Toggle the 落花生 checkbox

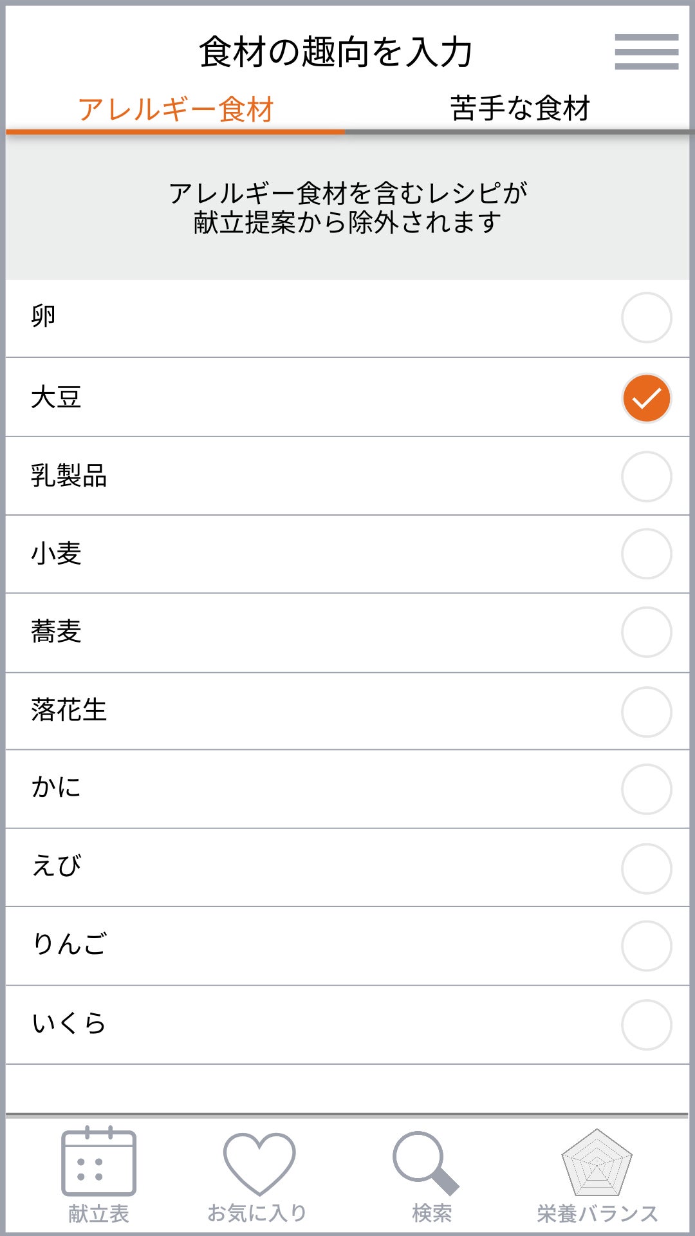point(646,712)
